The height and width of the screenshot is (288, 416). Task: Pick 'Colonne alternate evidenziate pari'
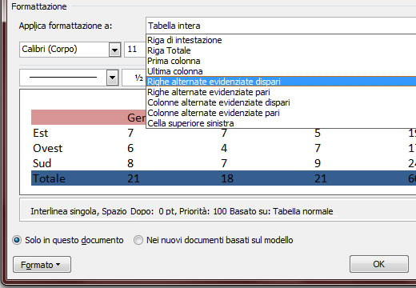pyautogui.click(x=281, y=113)
